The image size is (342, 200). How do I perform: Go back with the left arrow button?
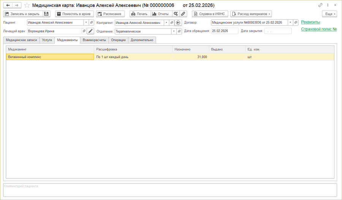8,5
